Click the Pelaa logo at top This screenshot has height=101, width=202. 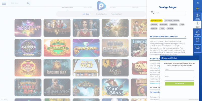point(101,6)
